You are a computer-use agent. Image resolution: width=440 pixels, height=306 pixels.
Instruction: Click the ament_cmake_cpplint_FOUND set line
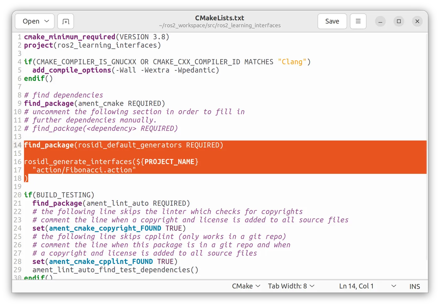coord(105,262)
